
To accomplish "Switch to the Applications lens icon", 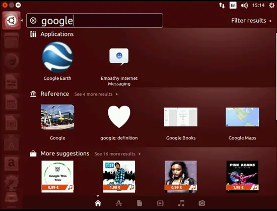I will 119,203.
